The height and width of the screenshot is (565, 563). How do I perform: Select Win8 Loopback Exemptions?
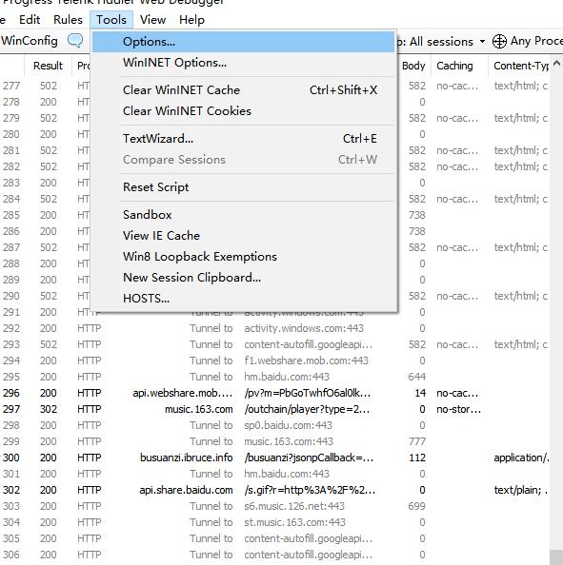pos(244,257)
